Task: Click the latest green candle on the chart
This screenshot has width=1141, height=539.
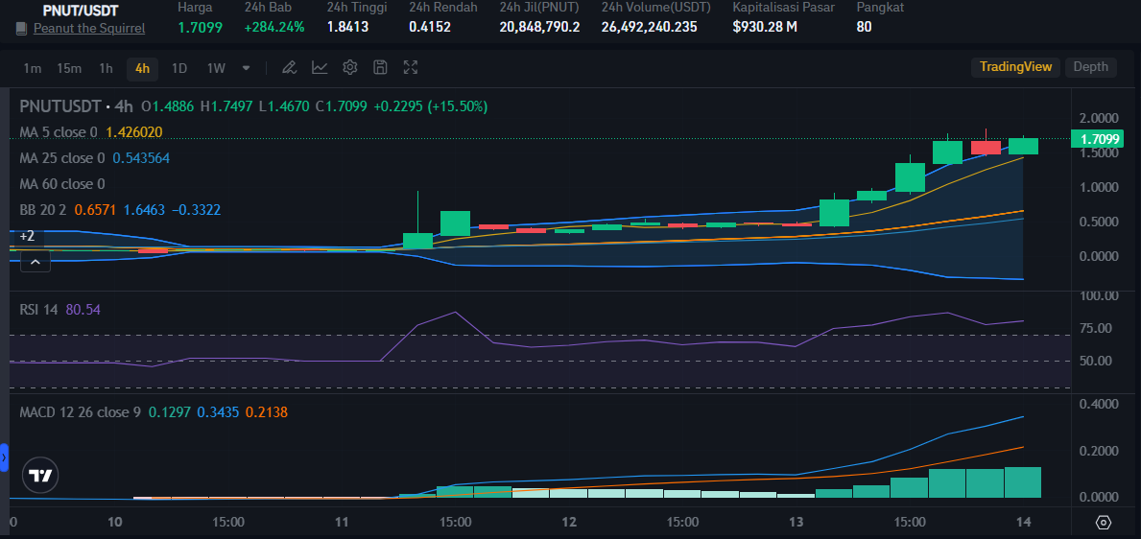Action: pyautogui.click(x=1023, y=146)
